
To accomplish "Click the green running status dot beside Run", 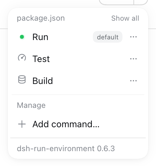I will coord(22,37).
